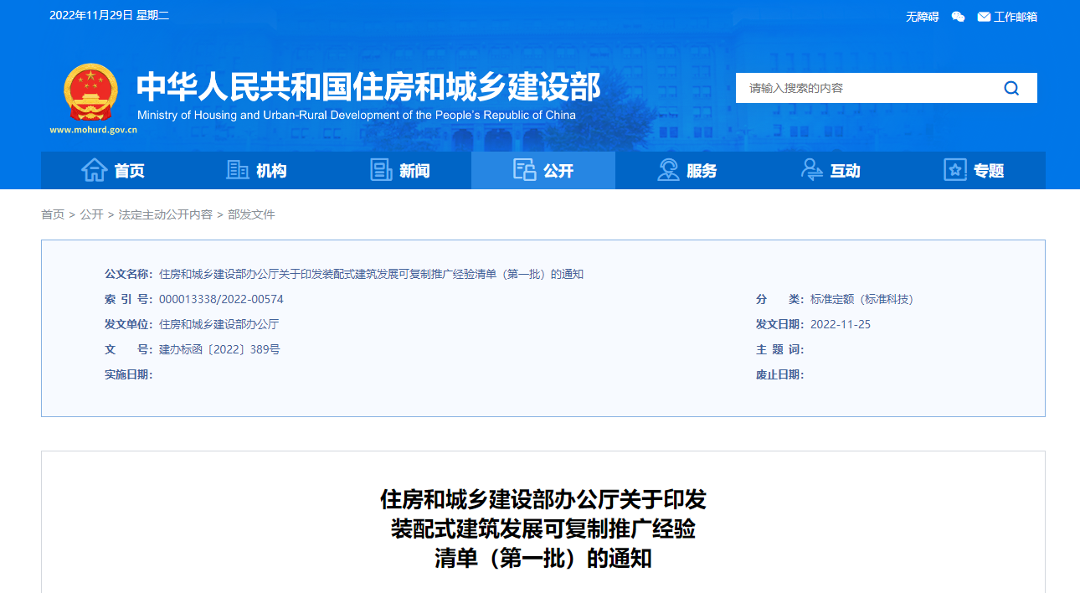
Task: Click the headset icon beside 服务
Action: (x=668, y=170)
